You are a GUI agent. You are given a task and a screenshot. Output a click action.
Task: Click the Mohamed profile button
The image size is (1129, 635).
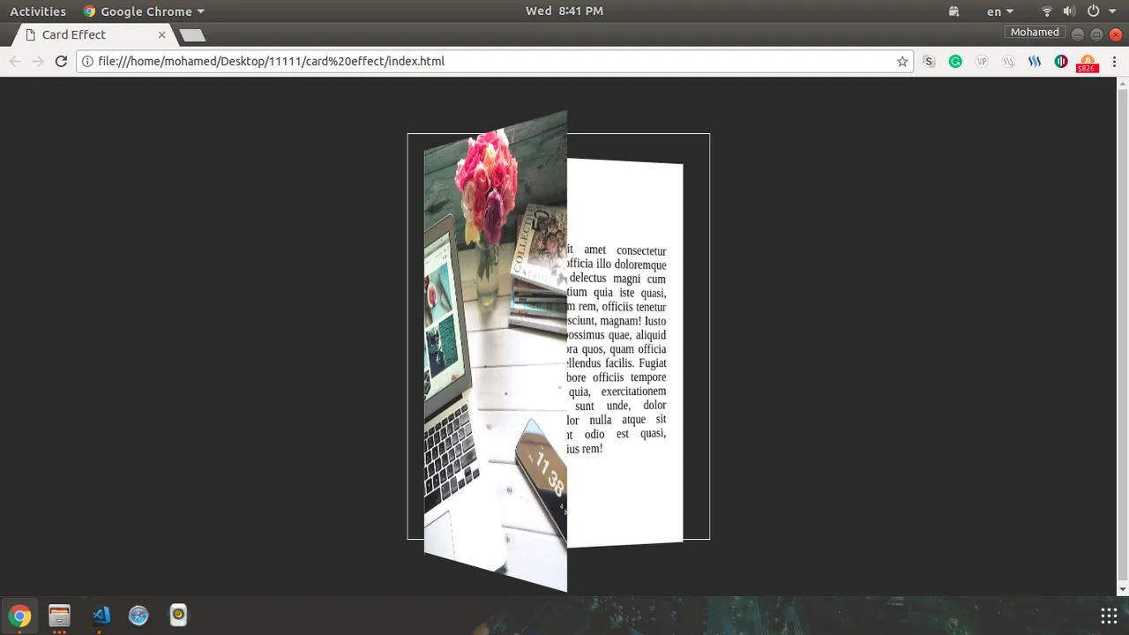[1035, 33]
